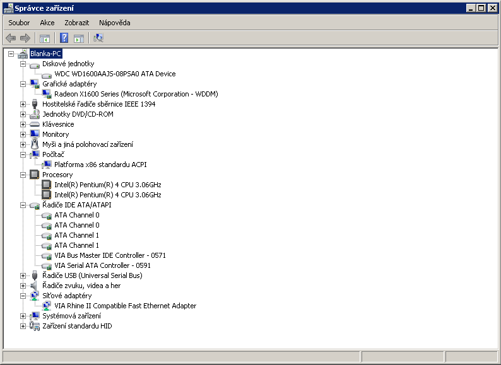Collapse the Blanka-PC root node
Screen dimensions: 501x365
[x=11, y=54]
